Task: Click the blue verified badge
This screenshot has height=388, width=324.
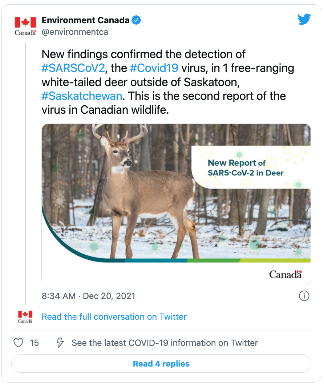Action: tap(136, 20)
